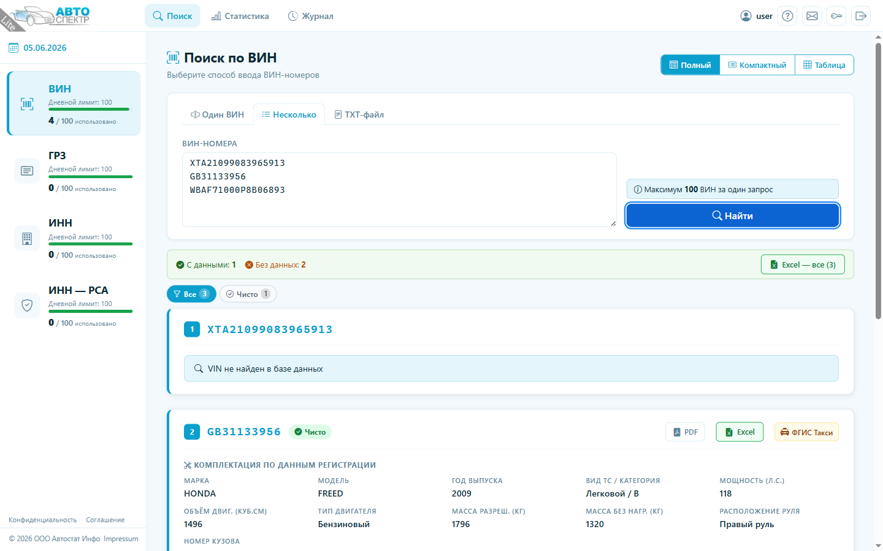This screenshot has height=551, width=883.
Task: Click the logout icon in header
Action: pos(861,16)
